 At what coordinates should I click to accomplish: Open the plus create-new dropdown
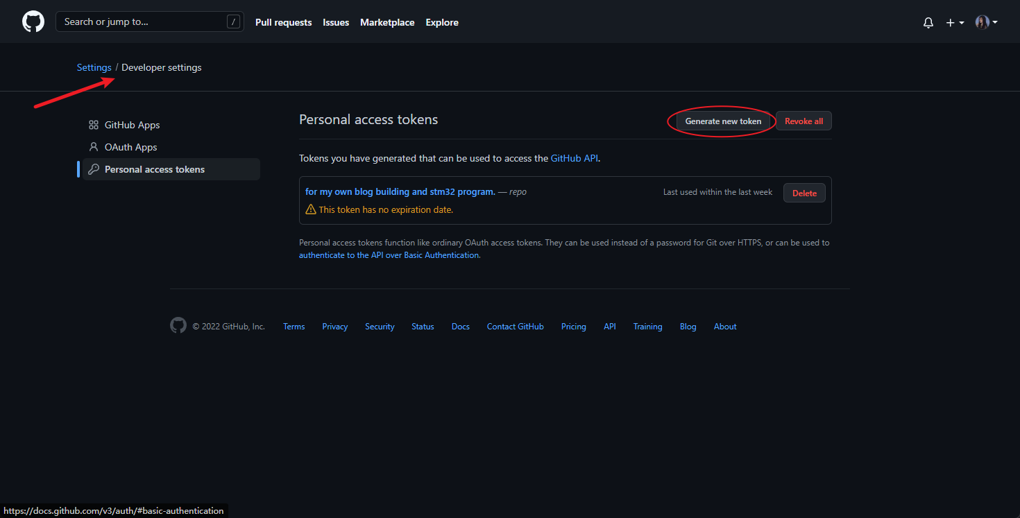[955, 22]
